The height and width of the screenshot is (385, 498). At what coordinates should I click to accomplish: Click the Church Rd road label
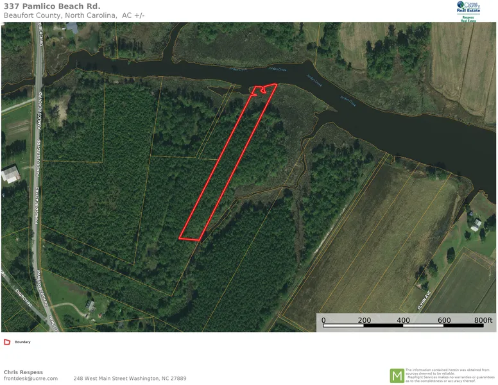(24, 298)
